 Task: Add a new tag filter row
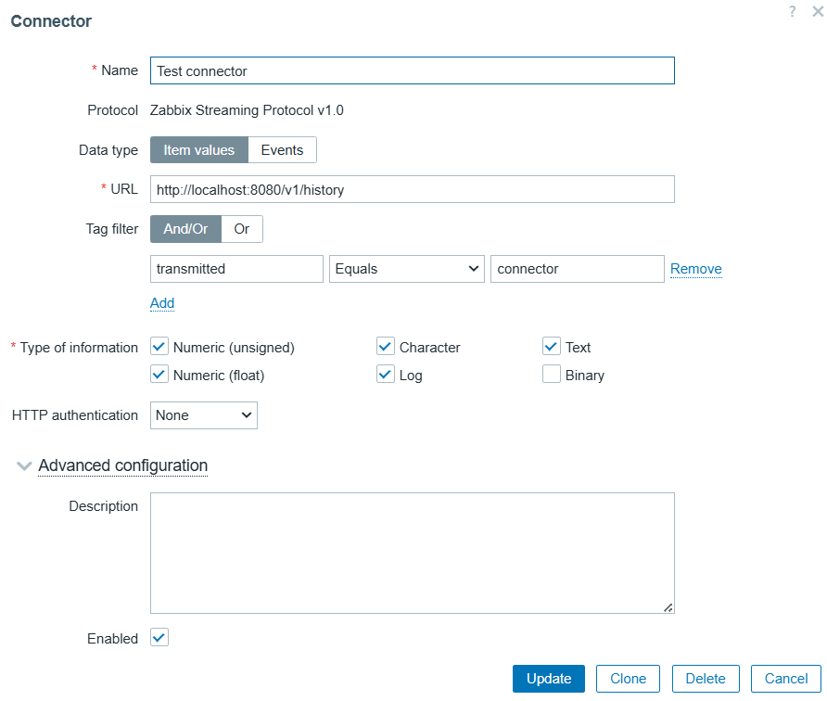click(x=162, y=303)
